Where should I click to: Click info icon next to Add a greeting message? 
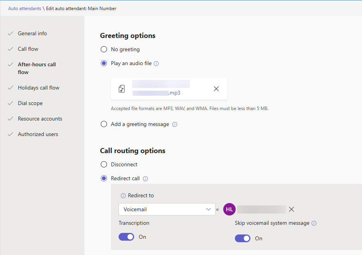(x=175, y=124)
